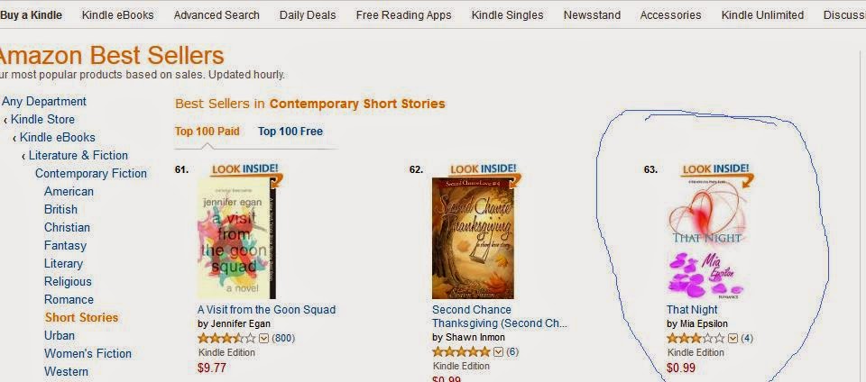Open the 800 reviews count link
Image resolution: width=866 pixels, height=382 pixels.
pos(283,339)
